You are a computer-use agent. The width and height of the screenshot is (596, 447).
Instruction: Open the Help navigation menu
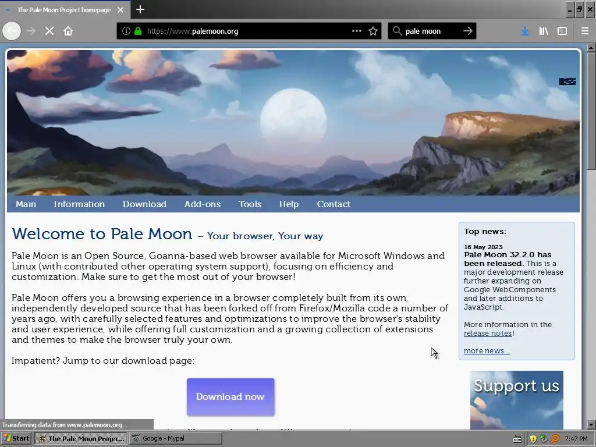[289, 204]
